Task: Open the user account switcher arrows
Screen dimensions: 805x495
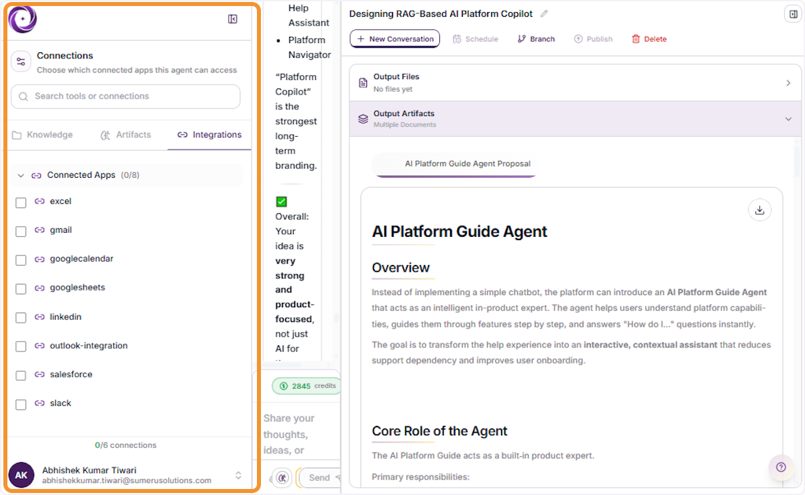Action: point(238,475)
